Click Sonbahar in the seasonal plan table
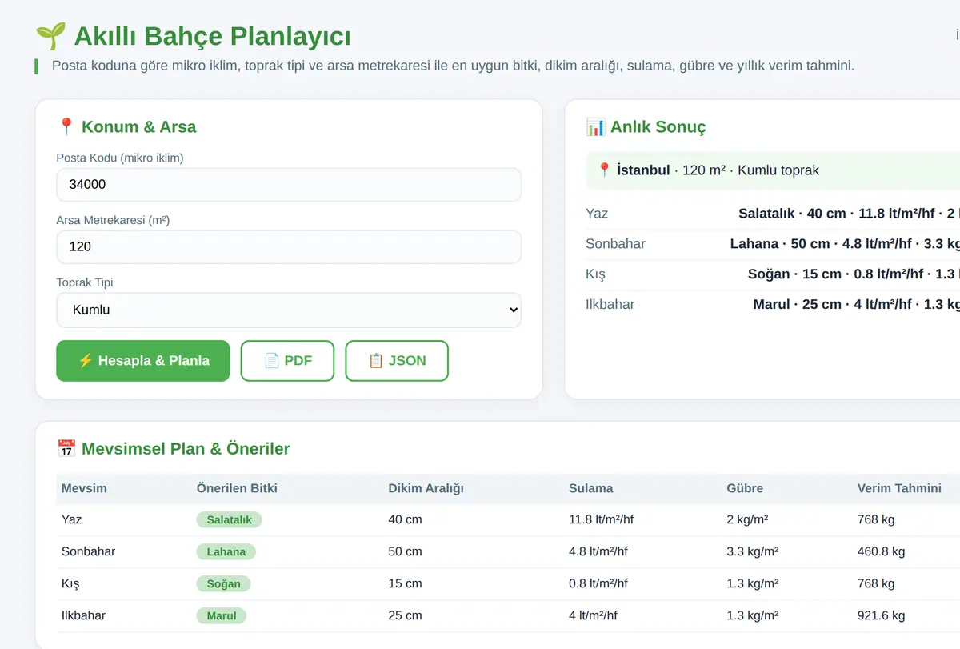Image resolution: width=960 pixels, height=649 pixels. [x=89, y=551]
